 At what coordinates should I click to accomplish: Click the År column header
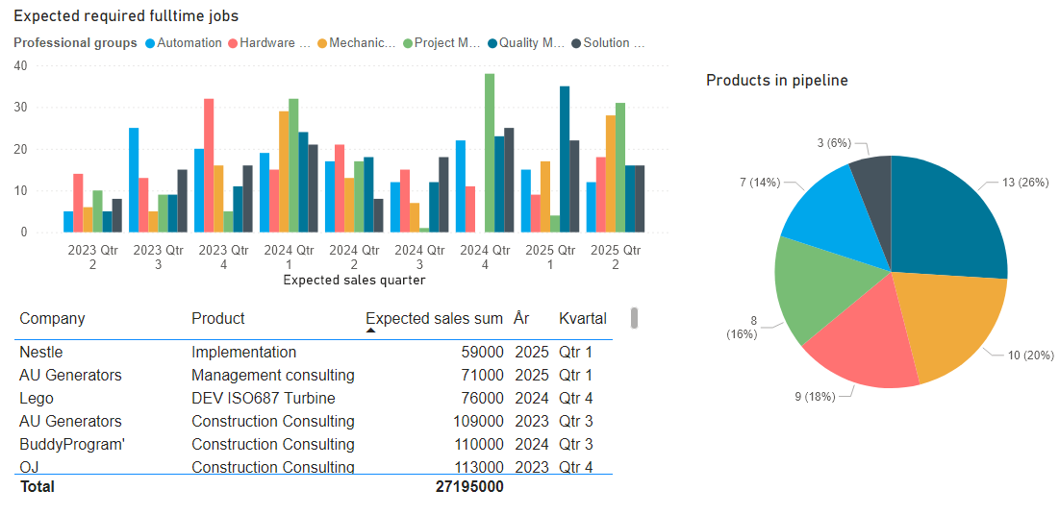521,319
